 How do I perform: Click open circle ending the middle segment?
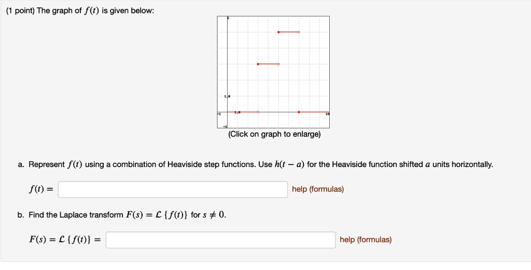coord(278,64)
